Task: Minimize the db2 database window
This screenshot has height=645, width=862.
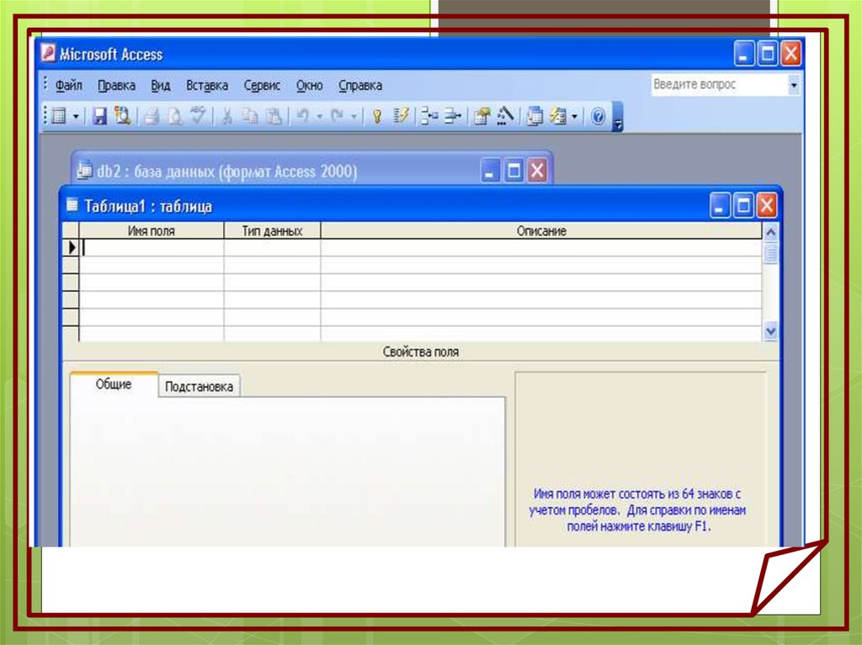Action: click(491, 171)
